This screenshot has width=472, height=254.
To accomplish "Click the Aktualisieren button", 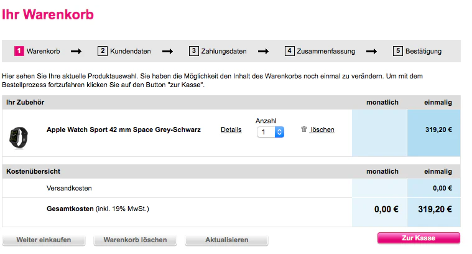I will (x=226, y=240).
